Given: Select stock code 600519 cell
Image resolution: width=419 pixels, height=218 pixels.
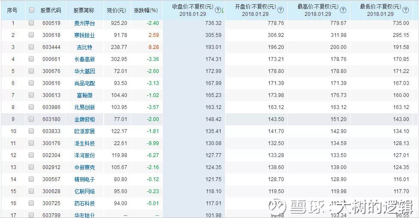Looking at the screenshot, I should pos(51,23).
